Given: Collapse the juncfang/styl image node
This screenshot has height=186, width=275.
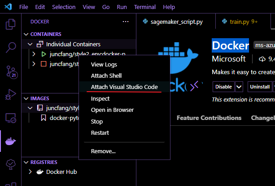Looking at the screenshot, I should (x=30, y=108).
